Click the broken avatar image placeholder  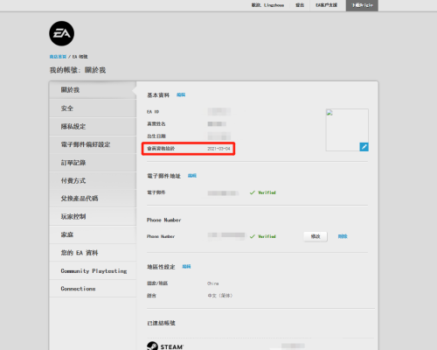click(x=347, y=129)
